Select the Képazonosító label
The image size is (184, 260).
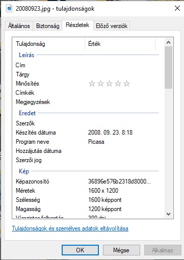pos(33,181)
